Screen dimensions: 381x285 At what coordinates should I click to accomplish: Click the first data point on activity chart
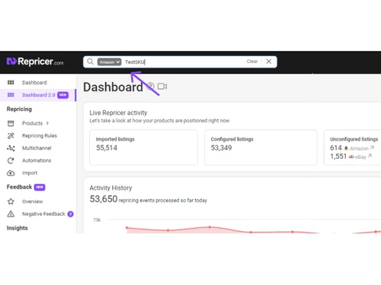pos(126,228)
